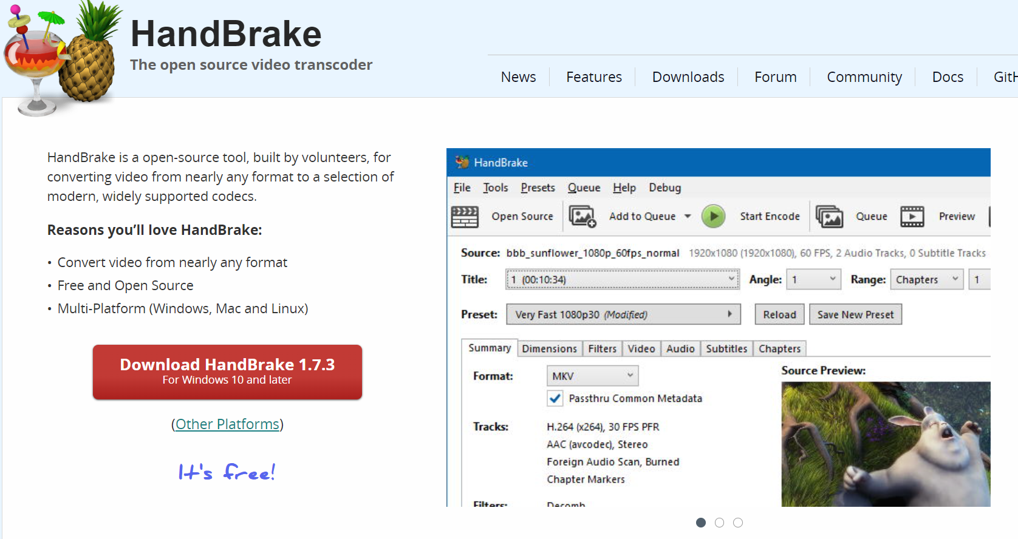The width and height of the screenshot is (1018, 539).
Task: Click the It's free! handwritten text
Action: 227,472
